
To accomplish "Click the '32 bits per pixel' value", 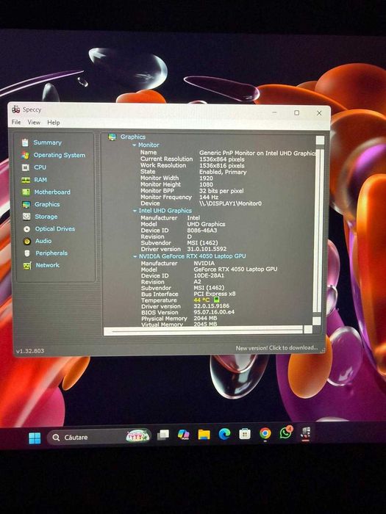I will click(221, 191).
